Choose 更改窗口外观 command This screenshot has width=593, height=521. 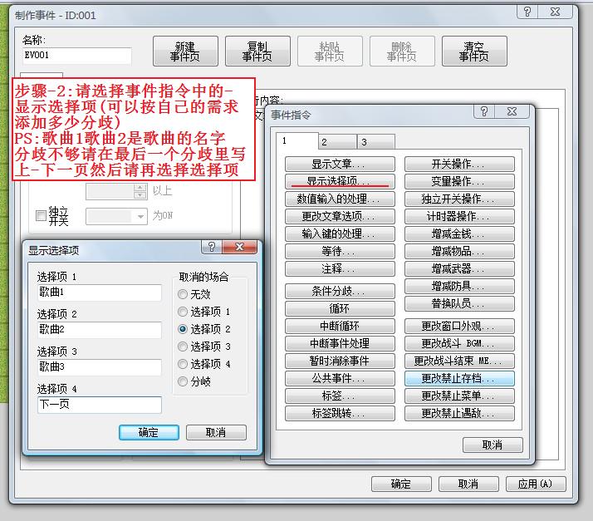(459, 326)
